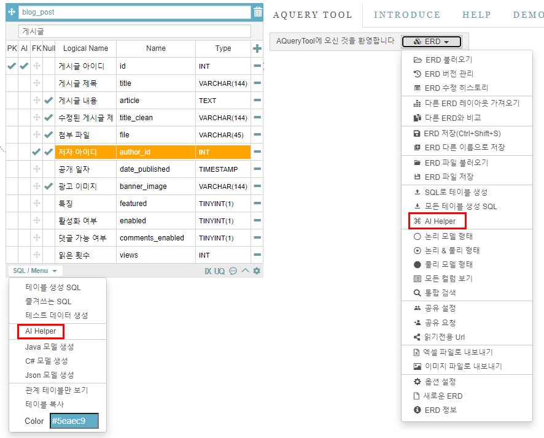Viewport: 544px width, 438px height.
Task: Expand the SQL / Menu dropdown
Action: point(35,271)
